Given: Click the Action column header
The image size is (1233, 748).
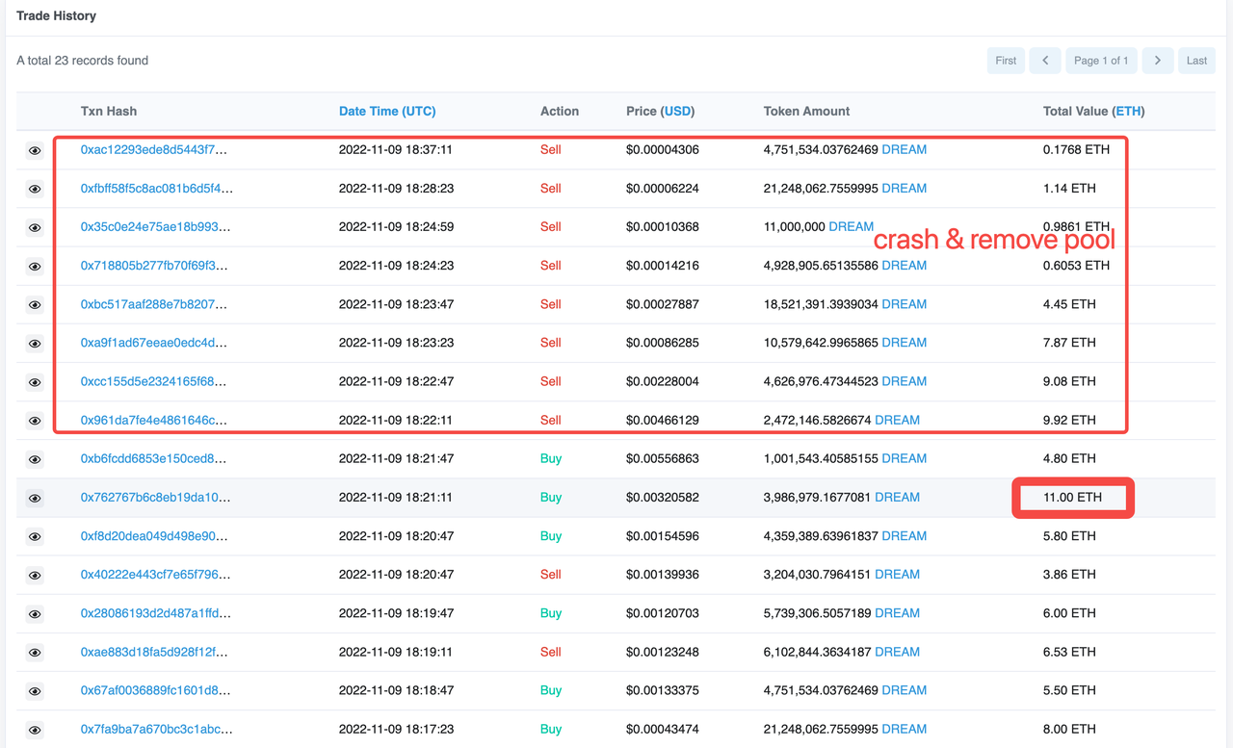Looking at the screenshot, I should pyautogui.click(x=560, y=112).
